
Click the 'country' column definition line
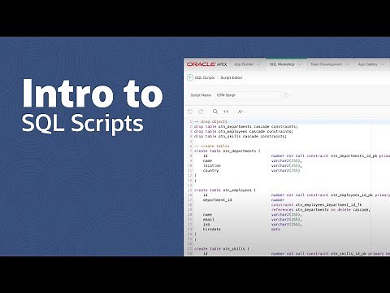coord(251,170)
